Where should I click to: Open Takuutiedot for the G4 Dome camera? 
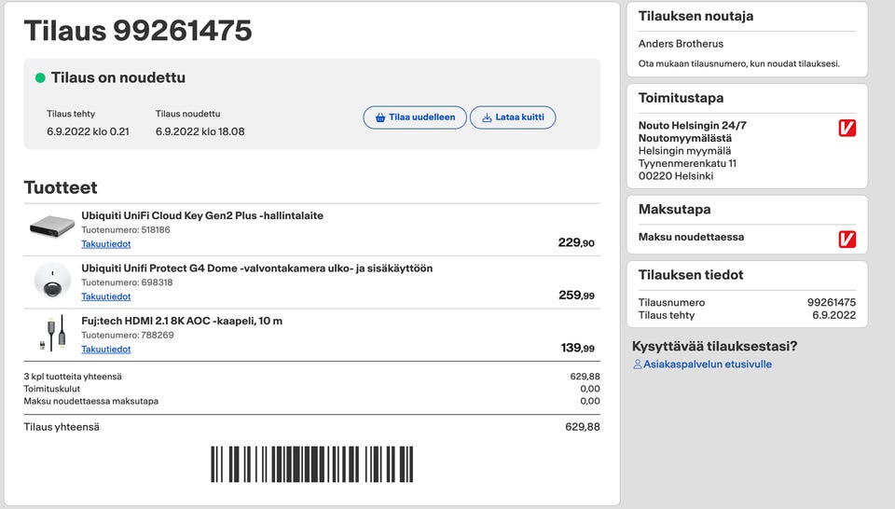106,296
